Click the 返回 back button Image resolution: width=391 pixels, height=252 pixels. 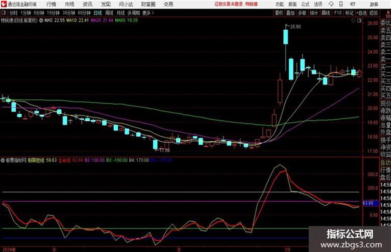click(x=373, y=13)
